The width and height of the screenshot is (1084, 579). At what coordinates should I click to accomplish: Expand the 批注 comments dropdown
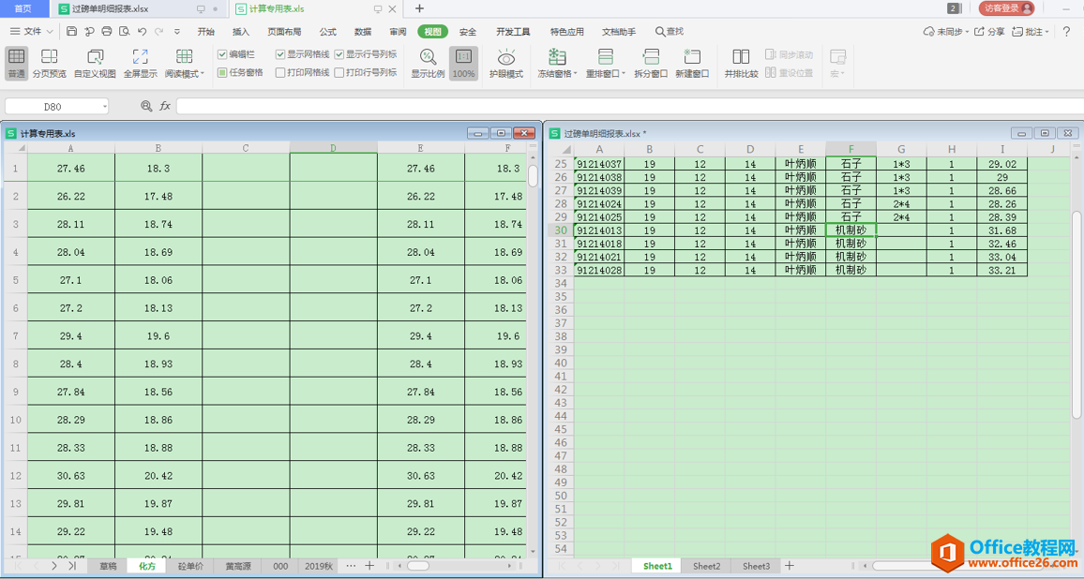[x=1046, y=32]
